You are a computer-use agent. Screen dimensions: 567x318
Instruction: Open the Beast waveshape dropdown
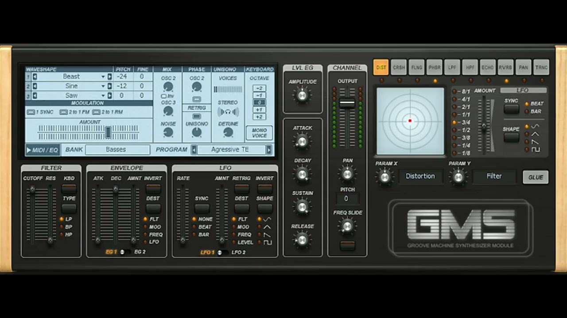[x=103, y=77]
